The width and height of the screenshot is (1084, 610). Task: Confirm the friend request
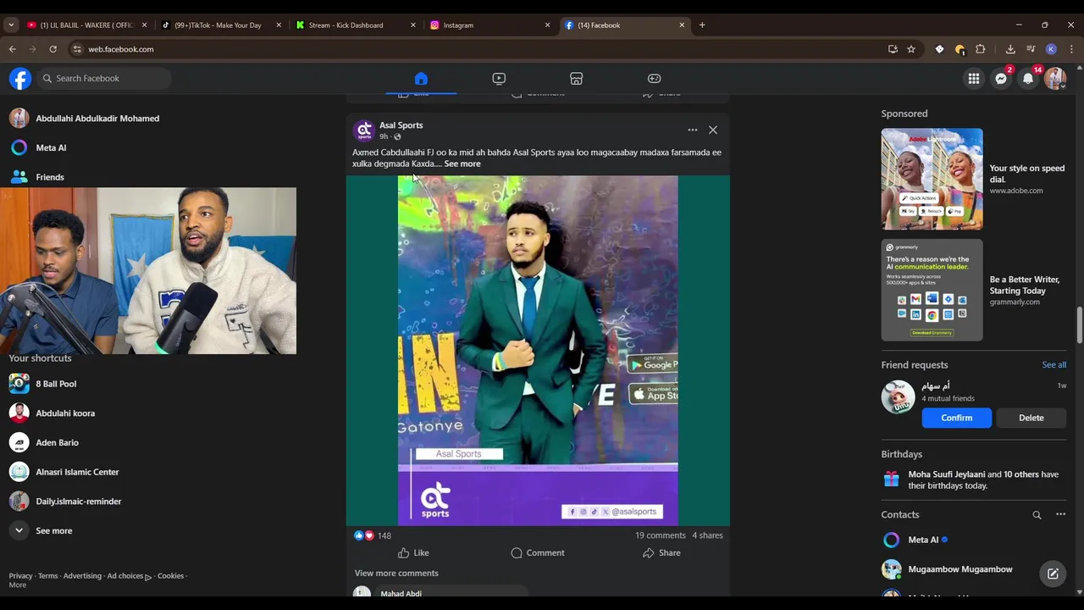point(956,418)
